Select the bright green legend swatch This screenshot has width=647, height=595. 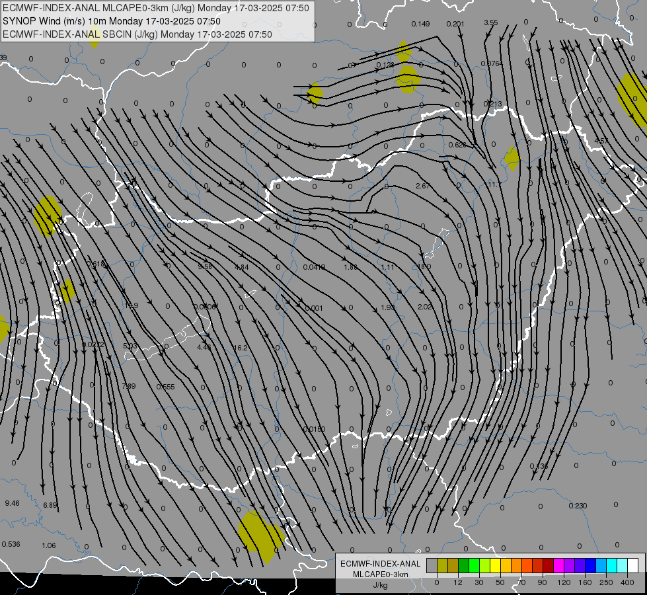tap(474, 565)
